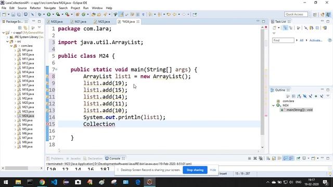Click the Hide link in the sharing bar
333x187 pixels.
coord(213,170)
